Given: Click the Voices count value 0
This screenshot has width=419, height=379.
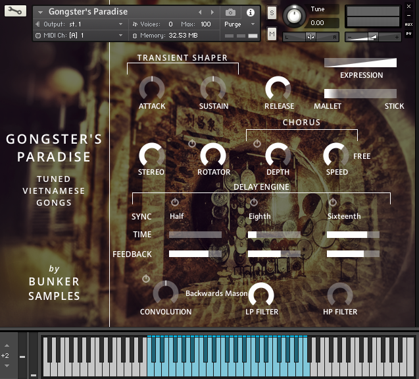Looking at the screenshot, I should (x=170, y=24).
